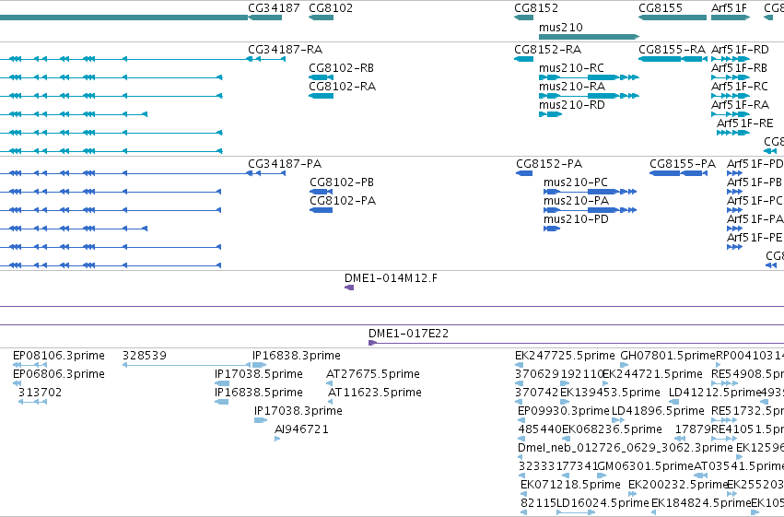Select the CG8102-RB transcript
Image resolution: width=784 pixels, height=517 pixels.
[x=321, y=77]
